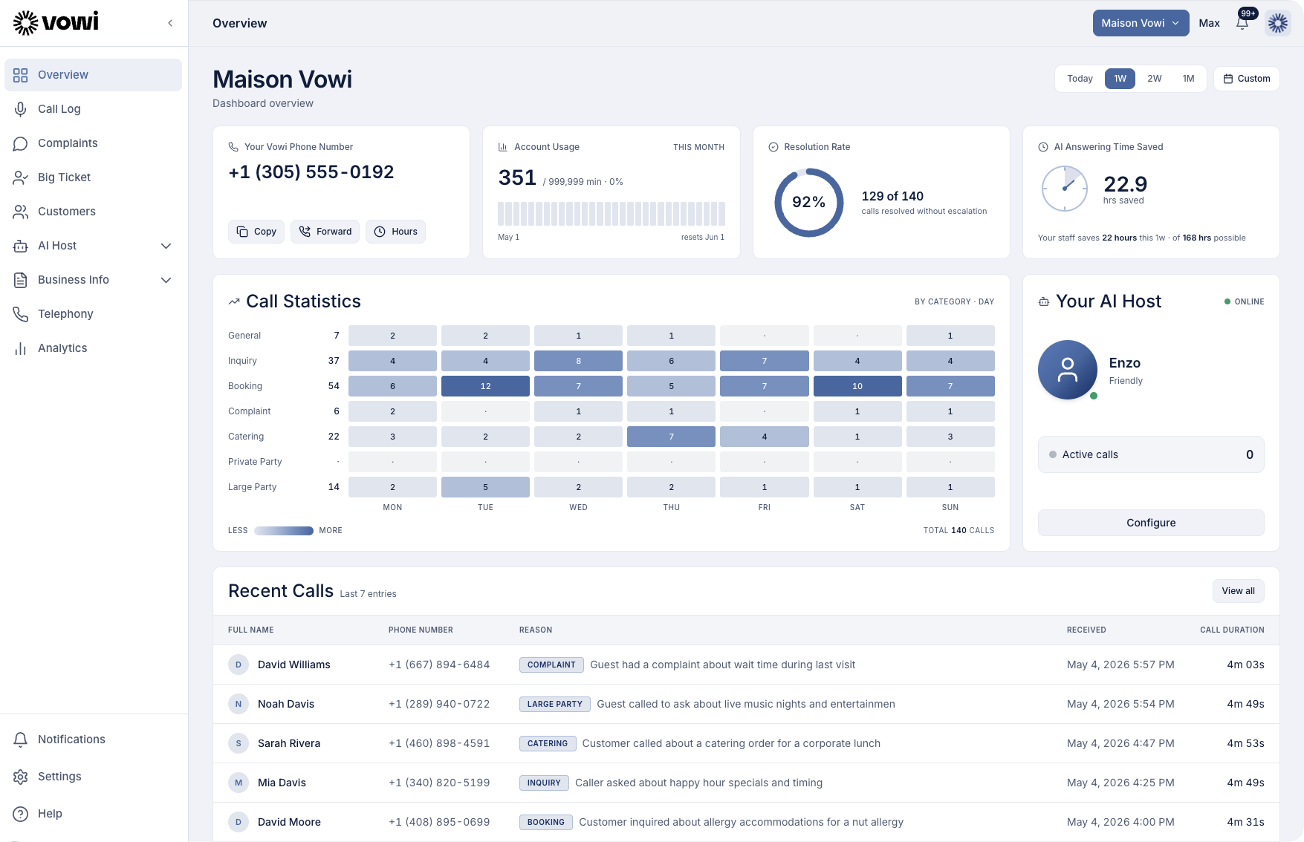Click Configure for the AI Host
The height and width of the screenshot is (842, 1304).
pos(1151,523)
